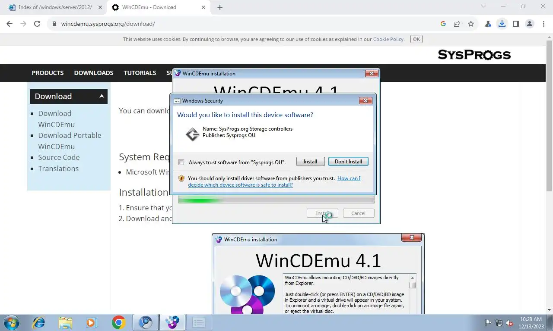Open the Windows Start menu
Viewport: 553px width, 331px height.
11,322
